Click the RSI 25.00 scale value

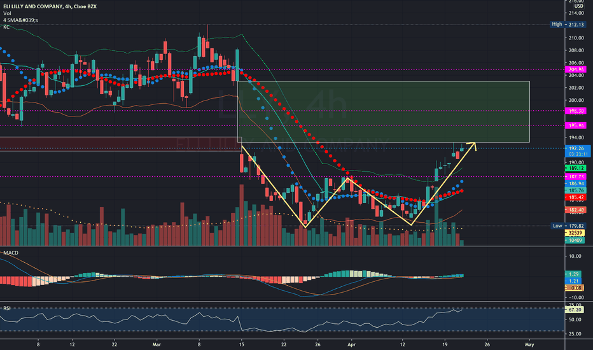click(575, 333)
